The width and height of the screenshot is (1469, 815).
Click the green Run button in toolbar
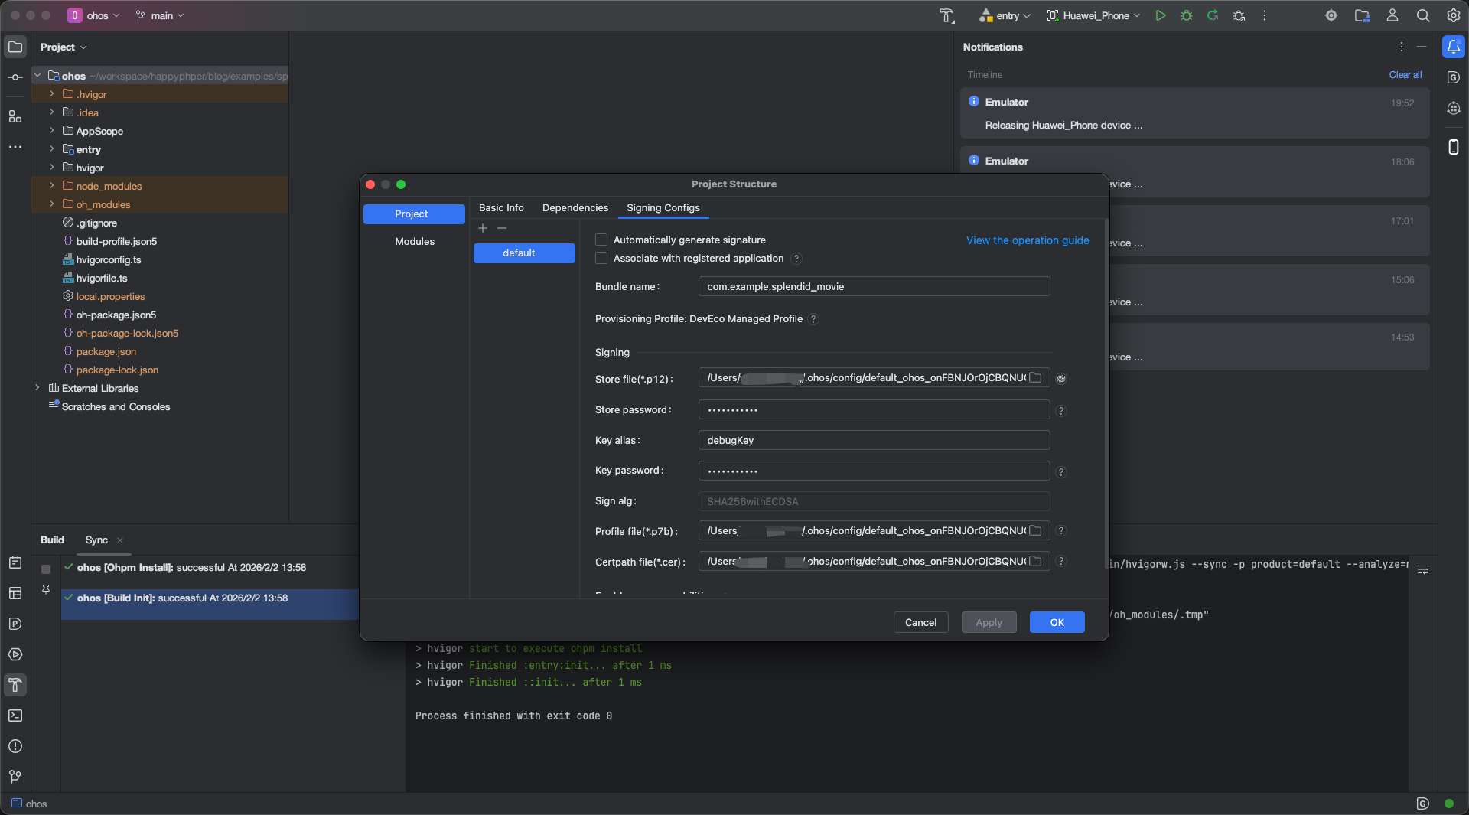coord(1161,15)
